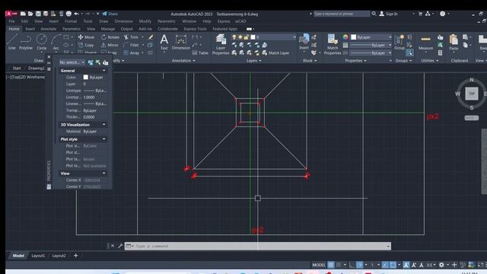Select the Arc tool
Screen dimensions: 487x274
56,42
